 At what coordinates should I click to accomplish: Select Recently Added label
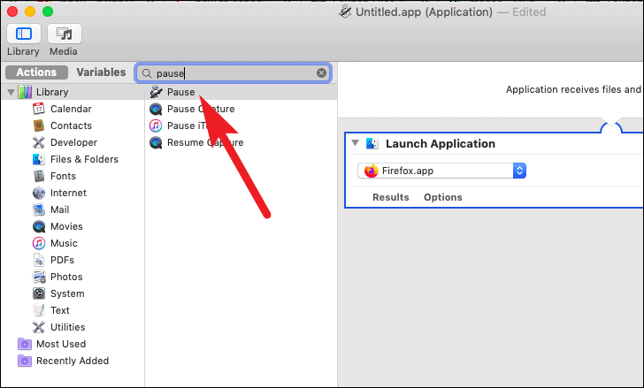pyautogui.click(x=73, y=361)
